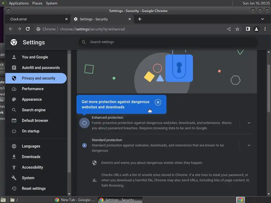Click the main page scroll down arrow
Viewport: 271px width, 203px height.
(269, 194)
